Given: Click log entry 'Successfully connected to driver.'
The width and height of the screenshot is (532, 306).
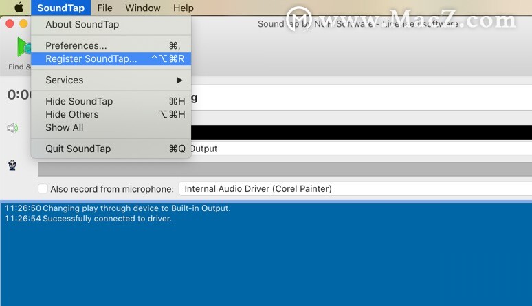Looking at the screenshot, I should coord(107,219).
